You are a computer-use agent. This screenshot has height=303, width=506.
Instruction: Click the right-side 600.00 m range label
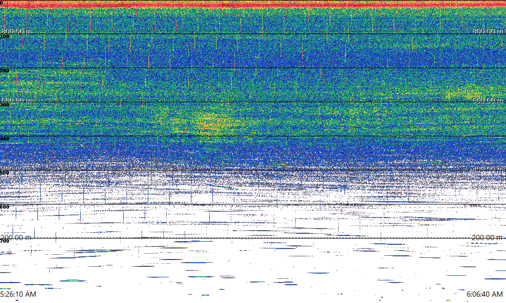pos(488,100)
